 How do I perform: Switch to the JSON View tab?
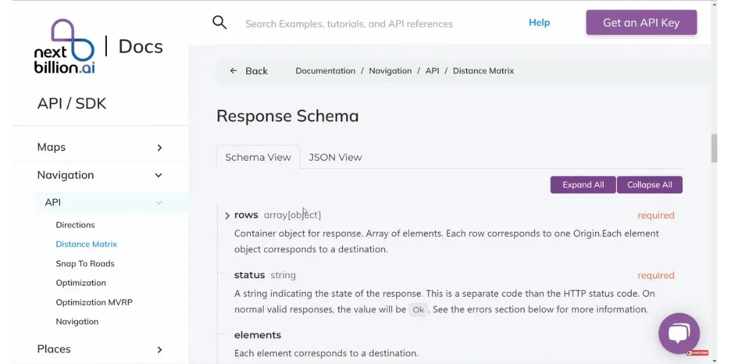point(335,157)
